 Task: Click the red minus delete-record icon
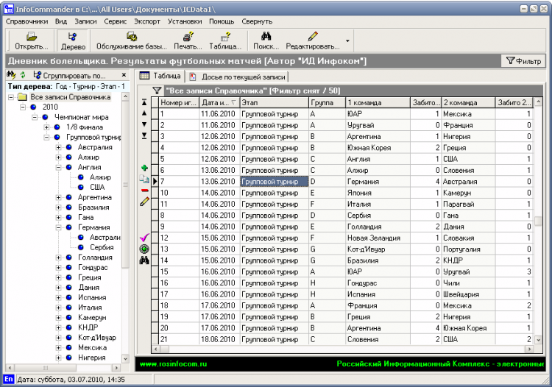144,191
